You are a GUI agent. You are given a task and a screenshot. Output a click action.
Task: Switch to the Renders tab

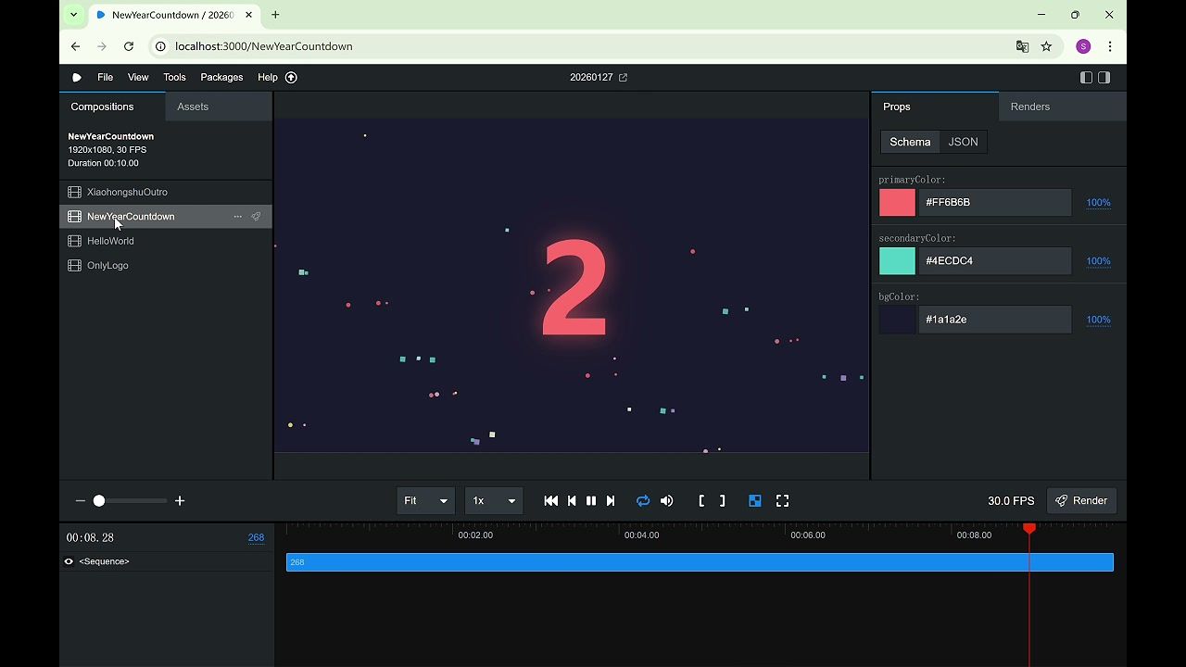tap(1029, 107)
